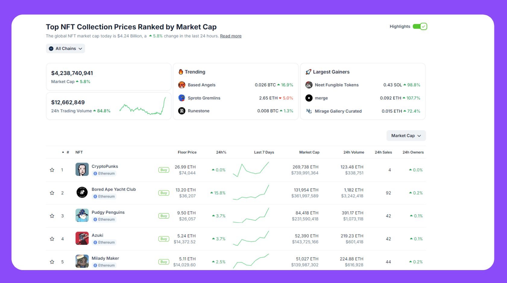Click the Ethereum chain icon next to Milady Maker
Image resolution: width=507 pixels, height=283 pixels.
click(x=96, y=265)
